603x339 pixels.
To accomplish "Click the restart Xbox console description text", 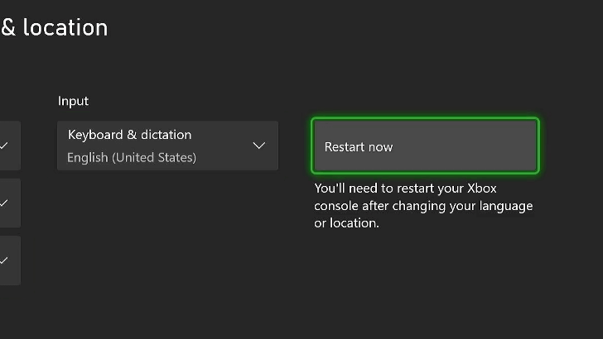I will coord(423,206).
